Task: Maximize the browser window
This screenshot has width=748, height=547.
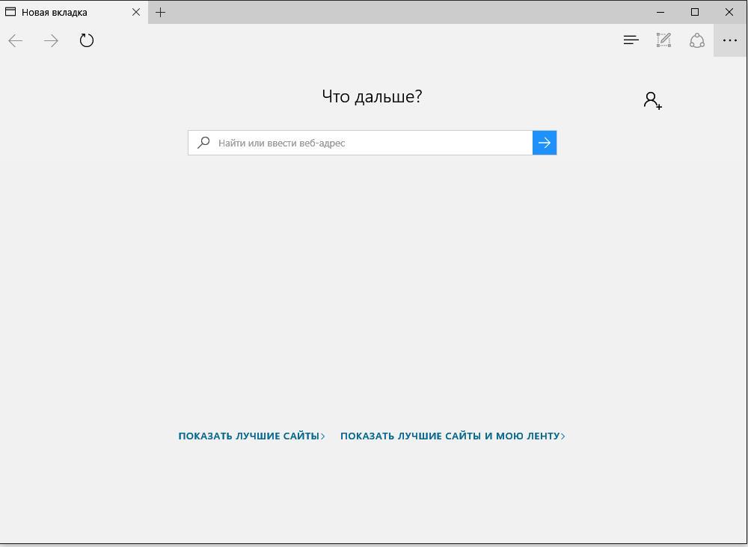Action: [695, 12]
